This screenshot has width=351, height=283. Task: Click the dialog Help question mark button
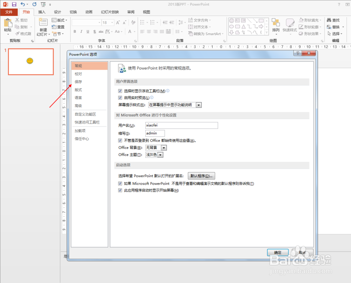click(298, 53)
